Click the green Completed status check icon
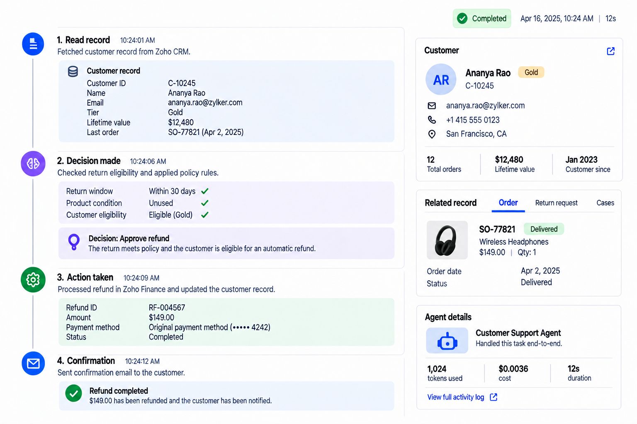Image resolution: width=637 pixels, height=424 pixels. click(462, 18)
